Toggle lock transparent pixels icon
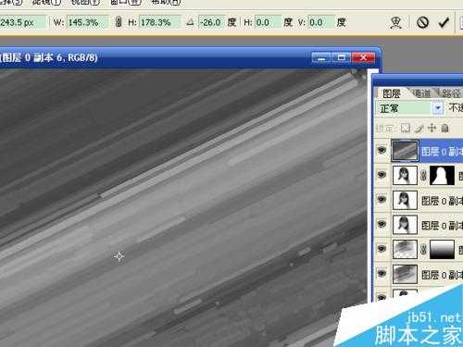Viewport: 463px width, 347px height. [x=406, y=128]
